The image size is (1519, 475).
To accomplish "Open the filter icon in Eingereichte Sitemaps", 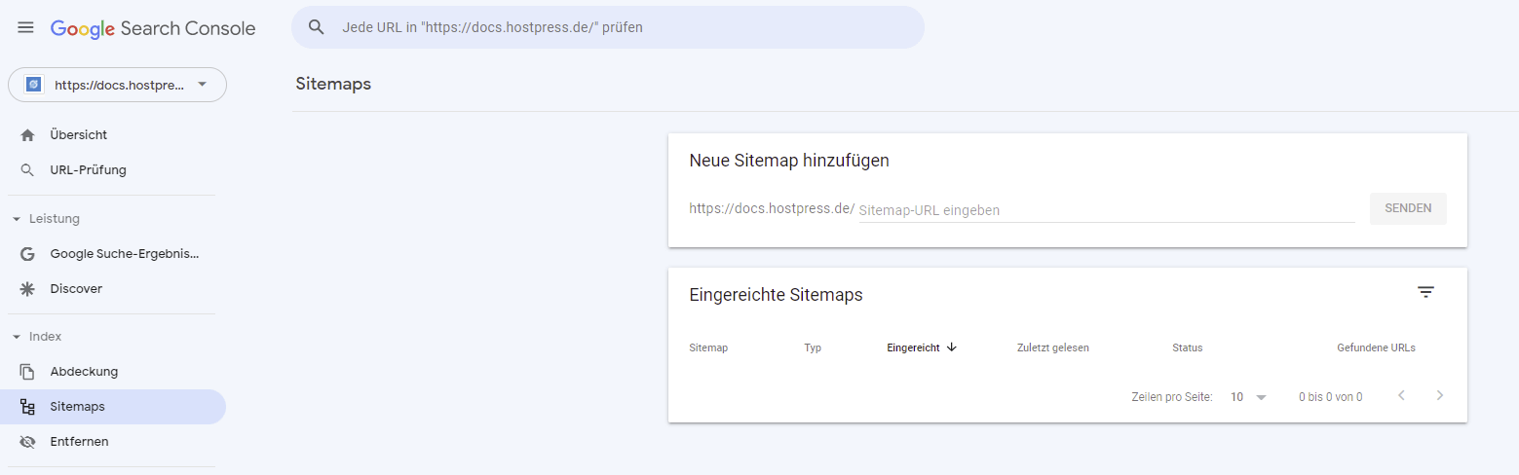I will tap(1425, 293).
